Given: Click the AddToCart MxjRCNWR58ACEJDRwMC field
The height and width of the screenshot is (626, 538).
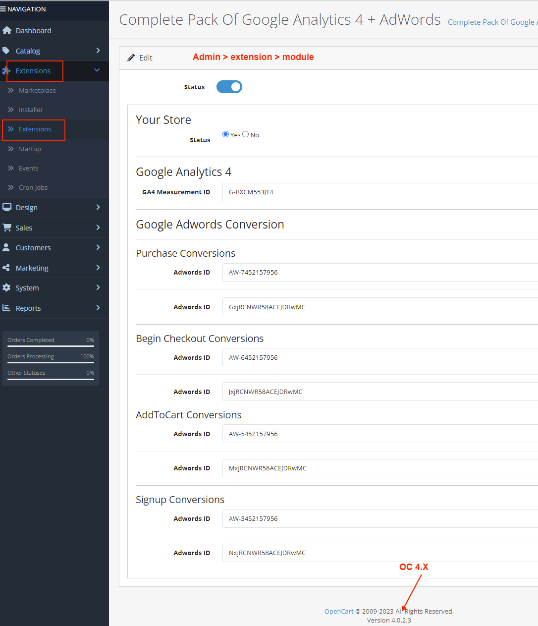Looking at the screenshot, I should (380, 468).
